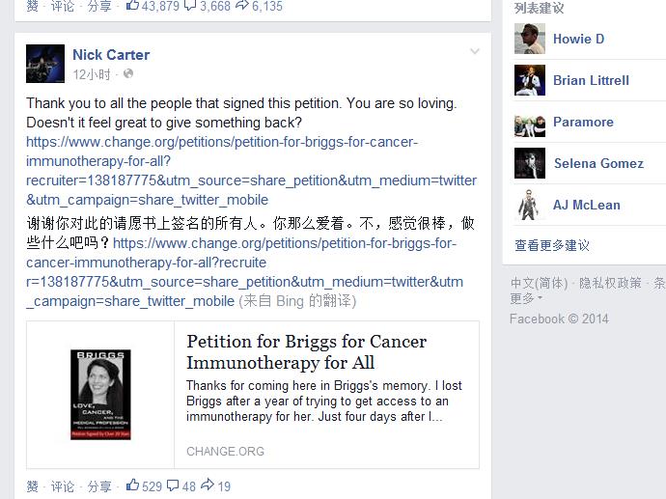Image resolution: width=666 pixels, height=499 pixels.
Task: Open the Nick Carter name link
Action: point(111,55)
